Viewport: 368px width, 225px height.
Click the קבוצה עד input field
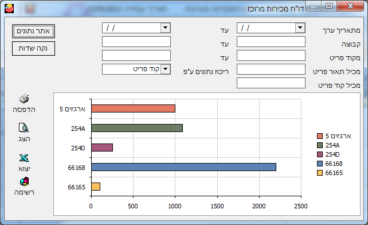coord(136,42)
